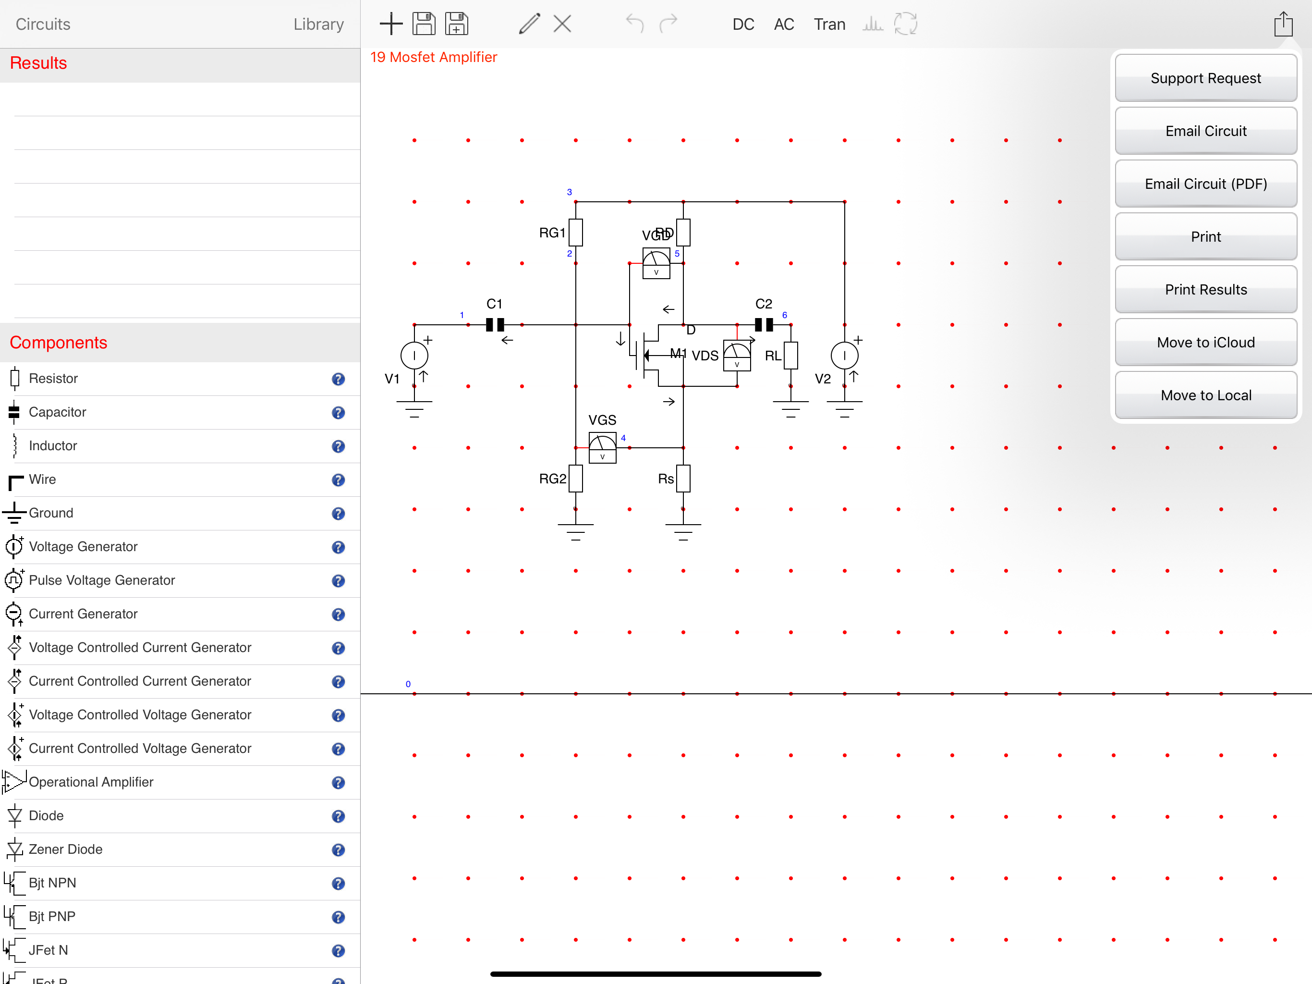Screen dimensions: 1312x984
Task: Select Move to iCloud
Action: pyautogui.click(x=1206, y=342)
